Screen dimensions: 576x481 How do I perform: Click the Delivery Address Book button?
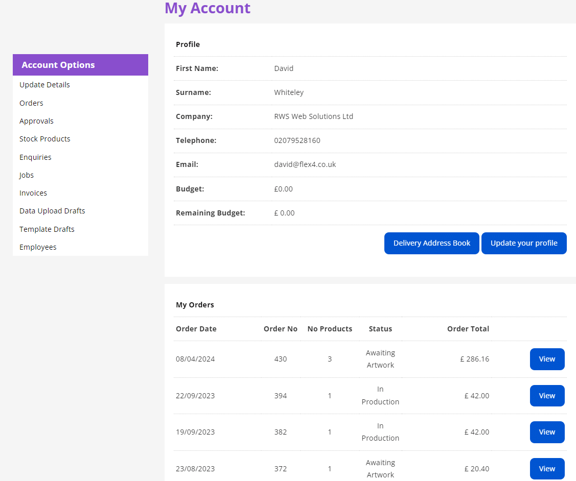tap(431, 244)
